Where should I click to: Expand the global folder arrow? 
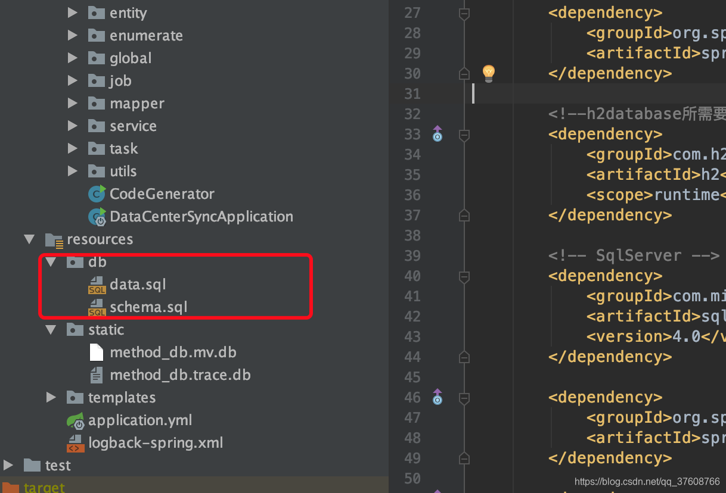72,58
